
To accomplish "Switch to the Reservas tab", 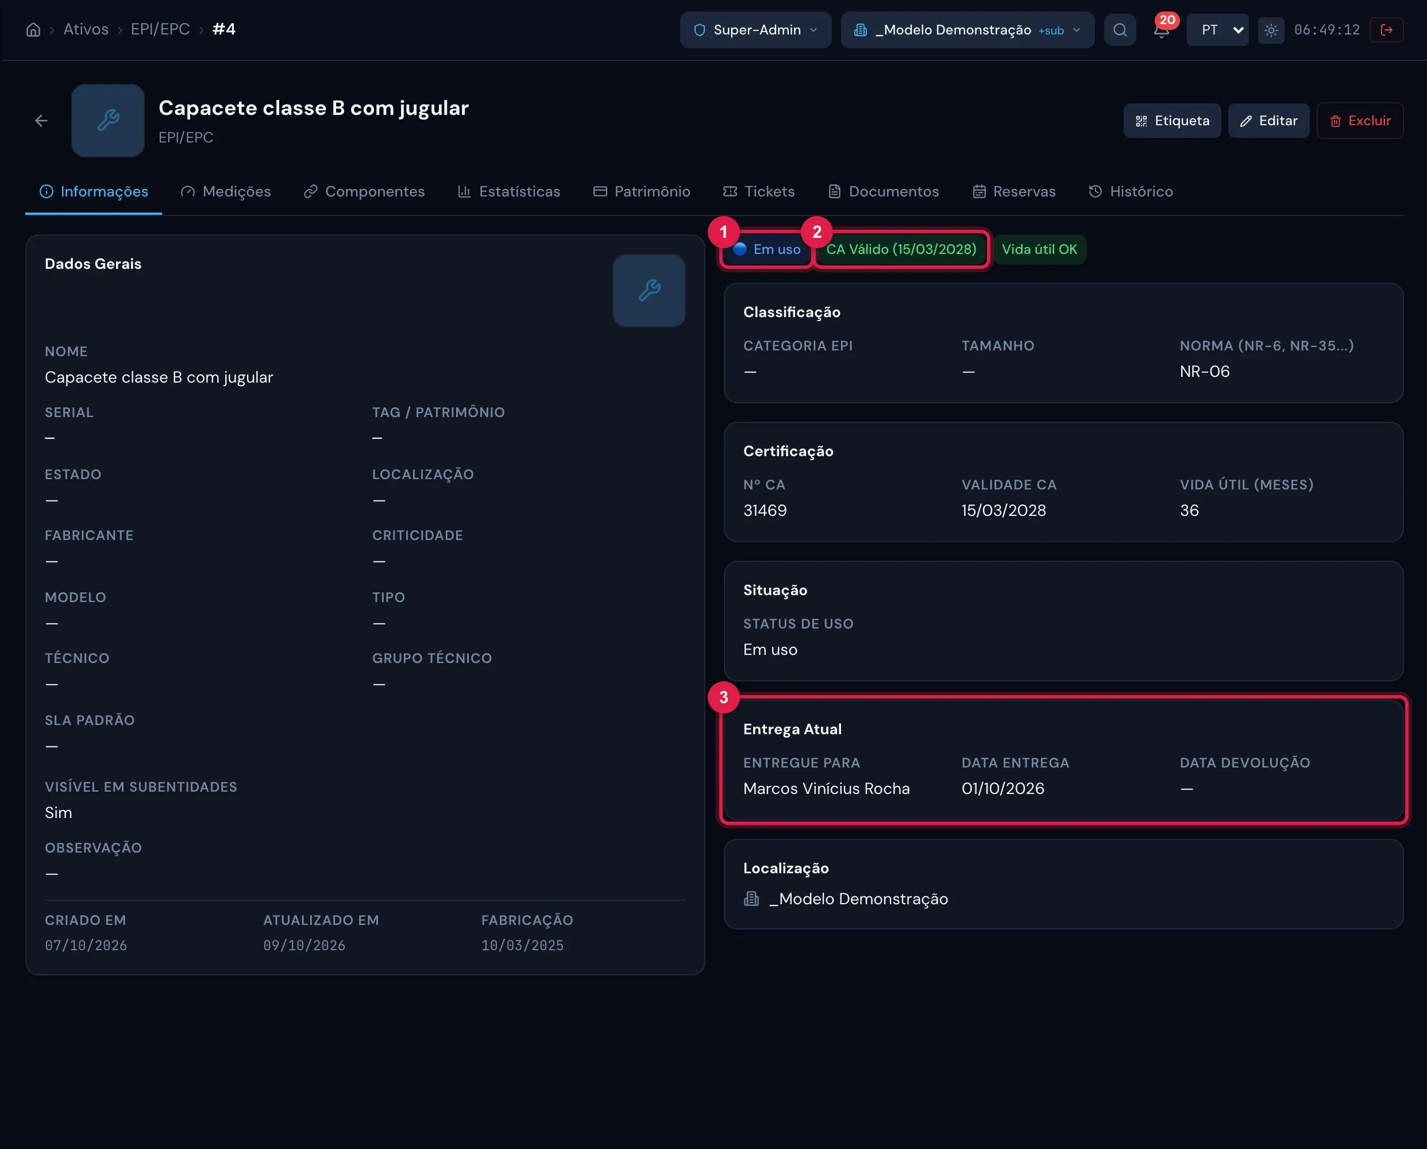I will tap(1013, 191).
